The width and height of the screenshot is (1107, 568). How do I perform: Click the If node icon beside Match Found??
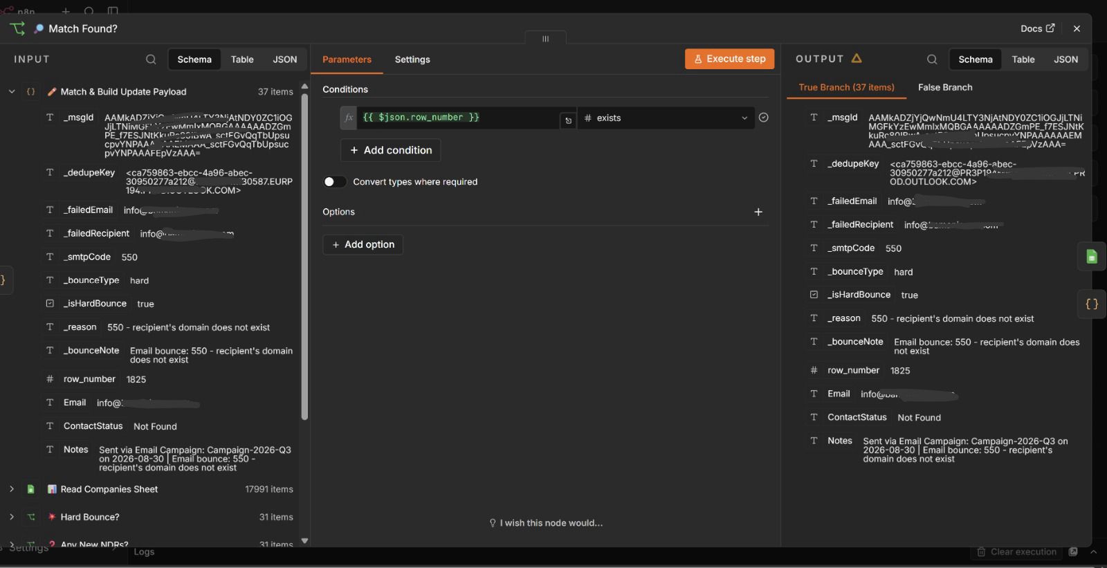tap(17, 28)
